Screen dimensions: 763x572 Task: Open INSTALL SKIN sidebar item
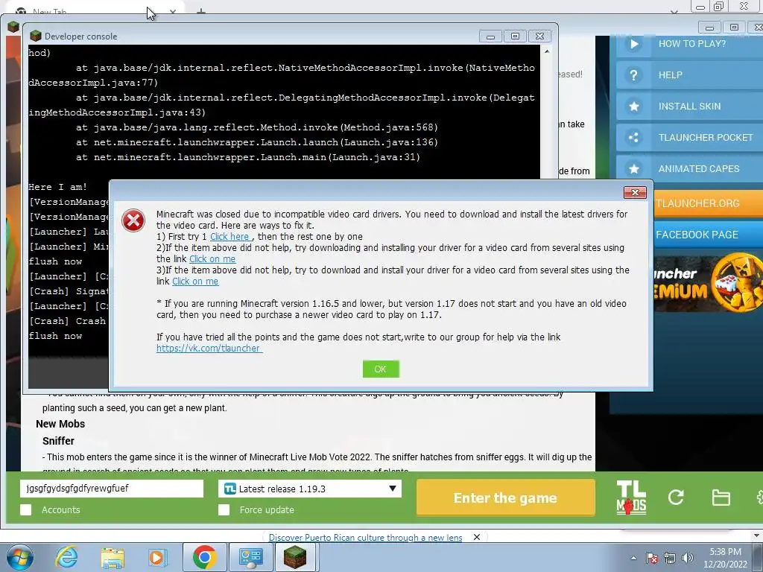(689, 107)
